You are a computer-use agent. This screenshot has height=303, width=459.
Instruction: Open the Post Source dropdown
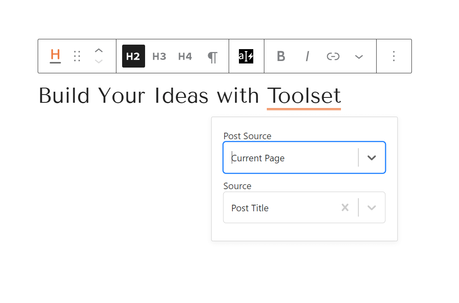[372, 157]
